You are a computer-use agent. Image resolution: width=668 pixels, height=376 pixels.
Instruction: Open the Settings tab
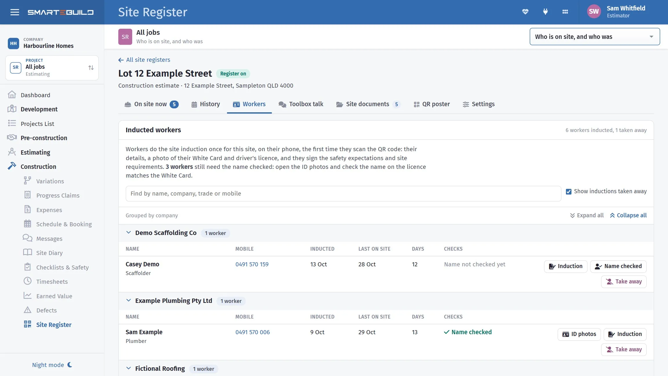click(479, 104)
